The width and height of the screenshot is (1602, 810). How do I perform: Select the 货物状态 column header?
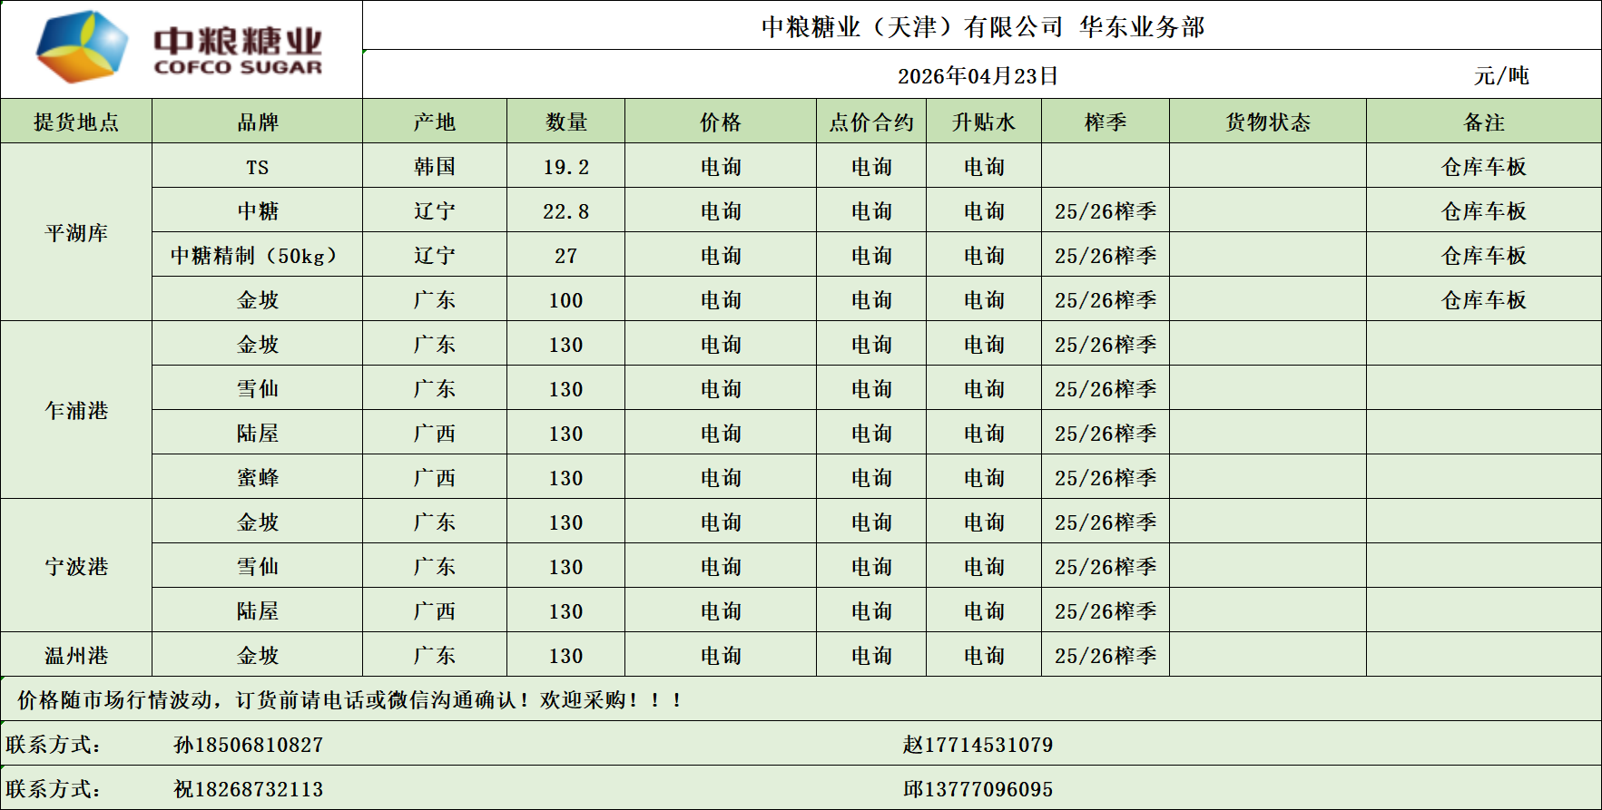[1268, 122]
